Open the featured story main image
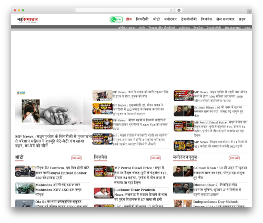Screen dimensions: 263x223 point(53,111)
